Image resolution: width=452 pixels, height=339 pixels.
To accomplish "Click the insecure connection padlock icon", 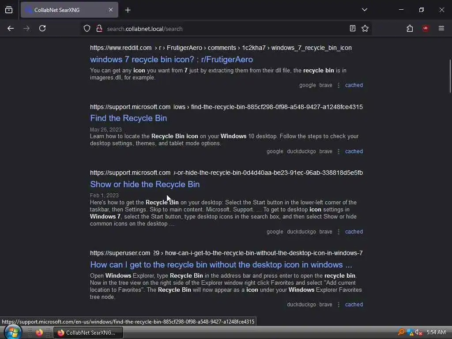I will pos(99,29).
